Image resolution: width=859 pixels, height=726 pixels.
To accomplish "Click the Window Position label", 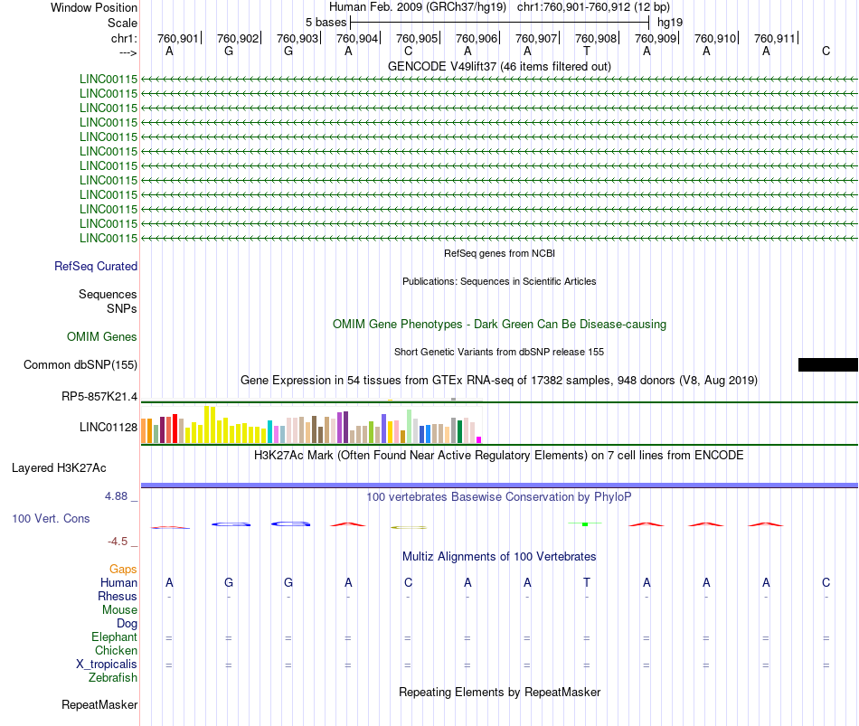I will (94, 7).
